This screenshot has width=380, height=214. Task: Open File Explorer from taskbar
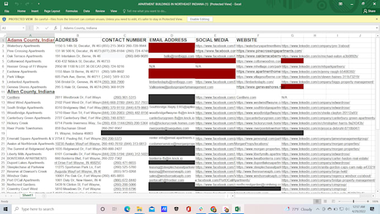(x=139, y=209)
